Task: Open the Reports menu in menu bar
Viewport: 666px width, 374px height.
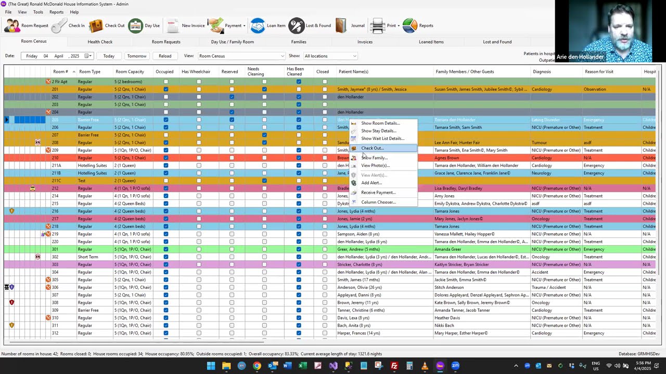Action: click(56, 12)
